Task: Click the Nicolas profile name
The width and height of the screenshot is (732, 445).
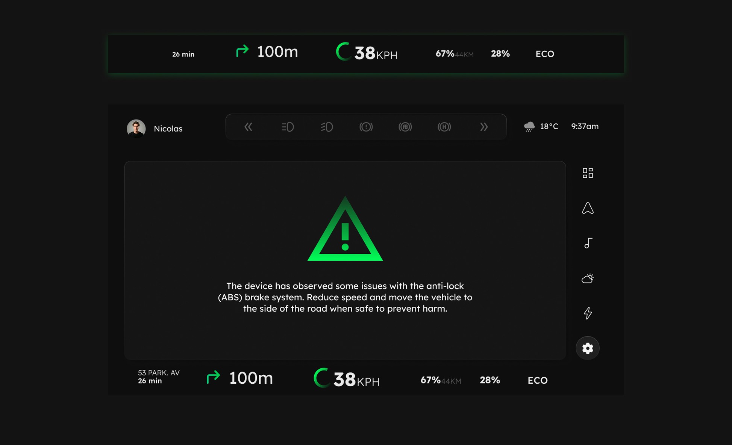Action: click(x=168, y=129)
